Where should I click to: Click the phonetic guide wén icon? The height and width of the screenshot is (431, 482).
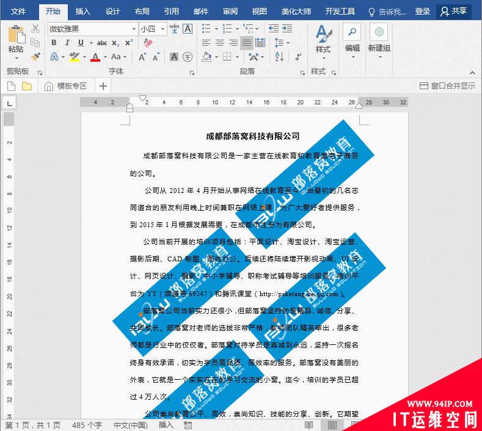[174, 29]
